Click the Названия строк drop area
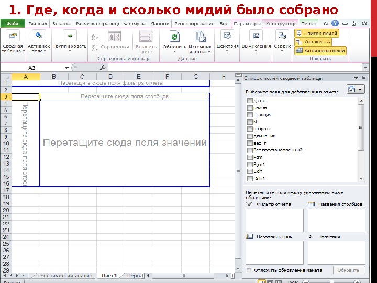 pyautogui.click(x=274, y=253)
